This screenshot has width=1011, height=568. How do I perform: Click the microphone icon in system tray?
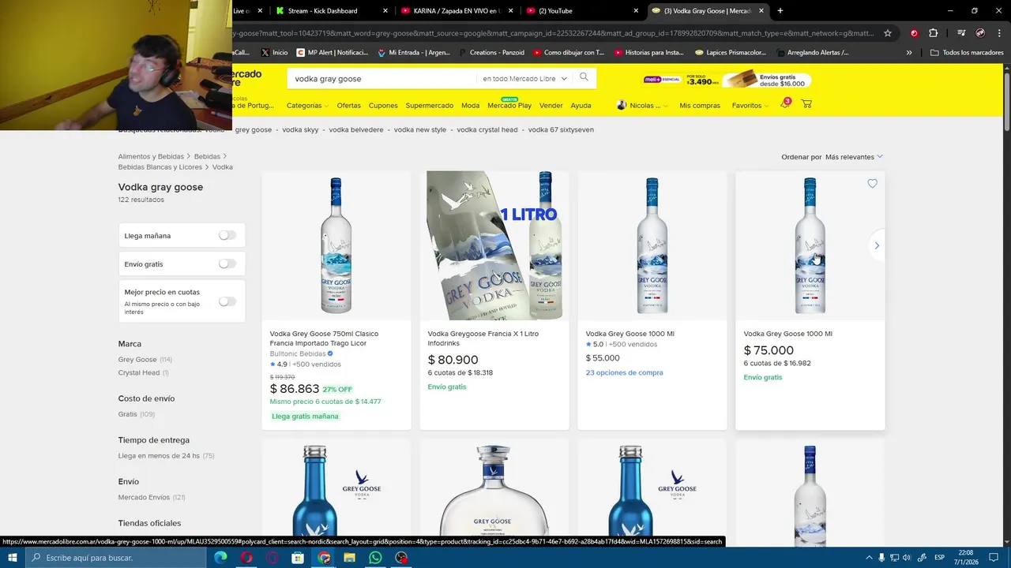[880, 558]
